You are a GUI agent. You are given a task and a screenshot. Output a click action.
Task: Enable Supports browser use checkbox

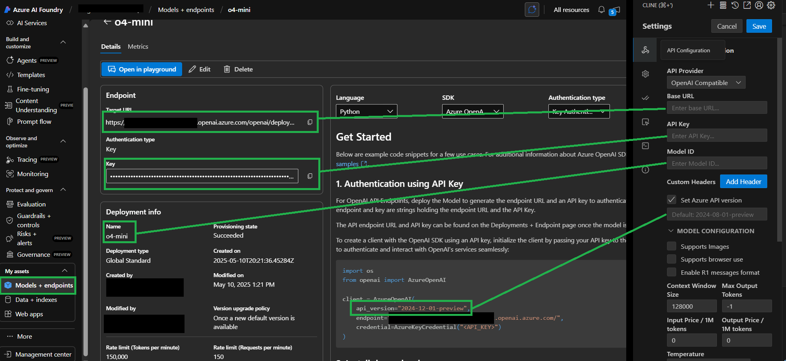[671, 259]
